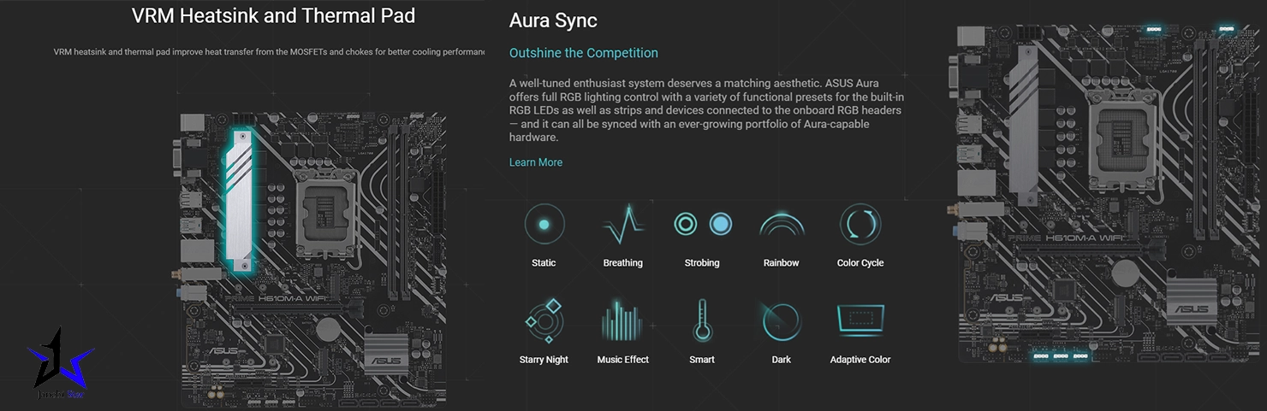Pick the Smart thermometer icon
1267x411 pixels.
[702, 321]
